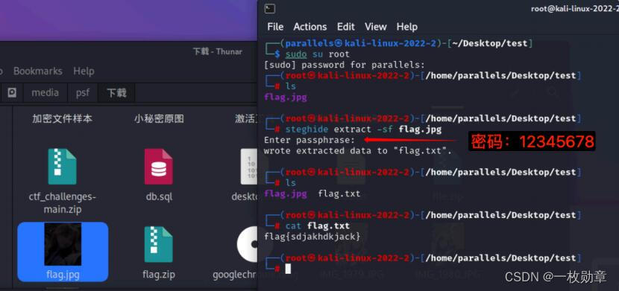This screenshot has width=619, height=291.
Task: Click '[sudo] password for parallels:' line
Action: coord(345,65)
